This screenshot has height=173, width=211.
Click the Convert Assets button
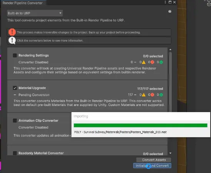(154, 160)
